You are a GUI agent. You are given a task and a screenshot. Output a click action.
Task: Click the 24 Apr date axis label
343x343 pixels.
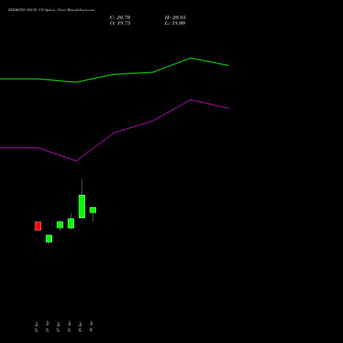47,327
